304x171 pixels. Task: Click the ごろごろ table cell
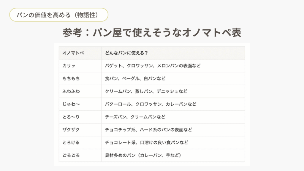[71, 155]
